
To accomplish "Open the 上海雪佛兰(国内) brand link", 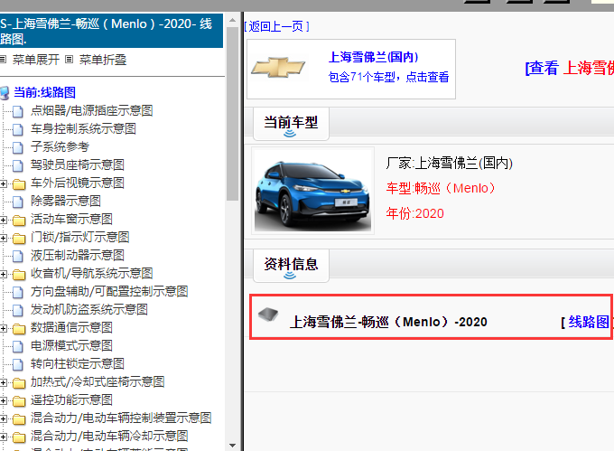I will (373, 57).
